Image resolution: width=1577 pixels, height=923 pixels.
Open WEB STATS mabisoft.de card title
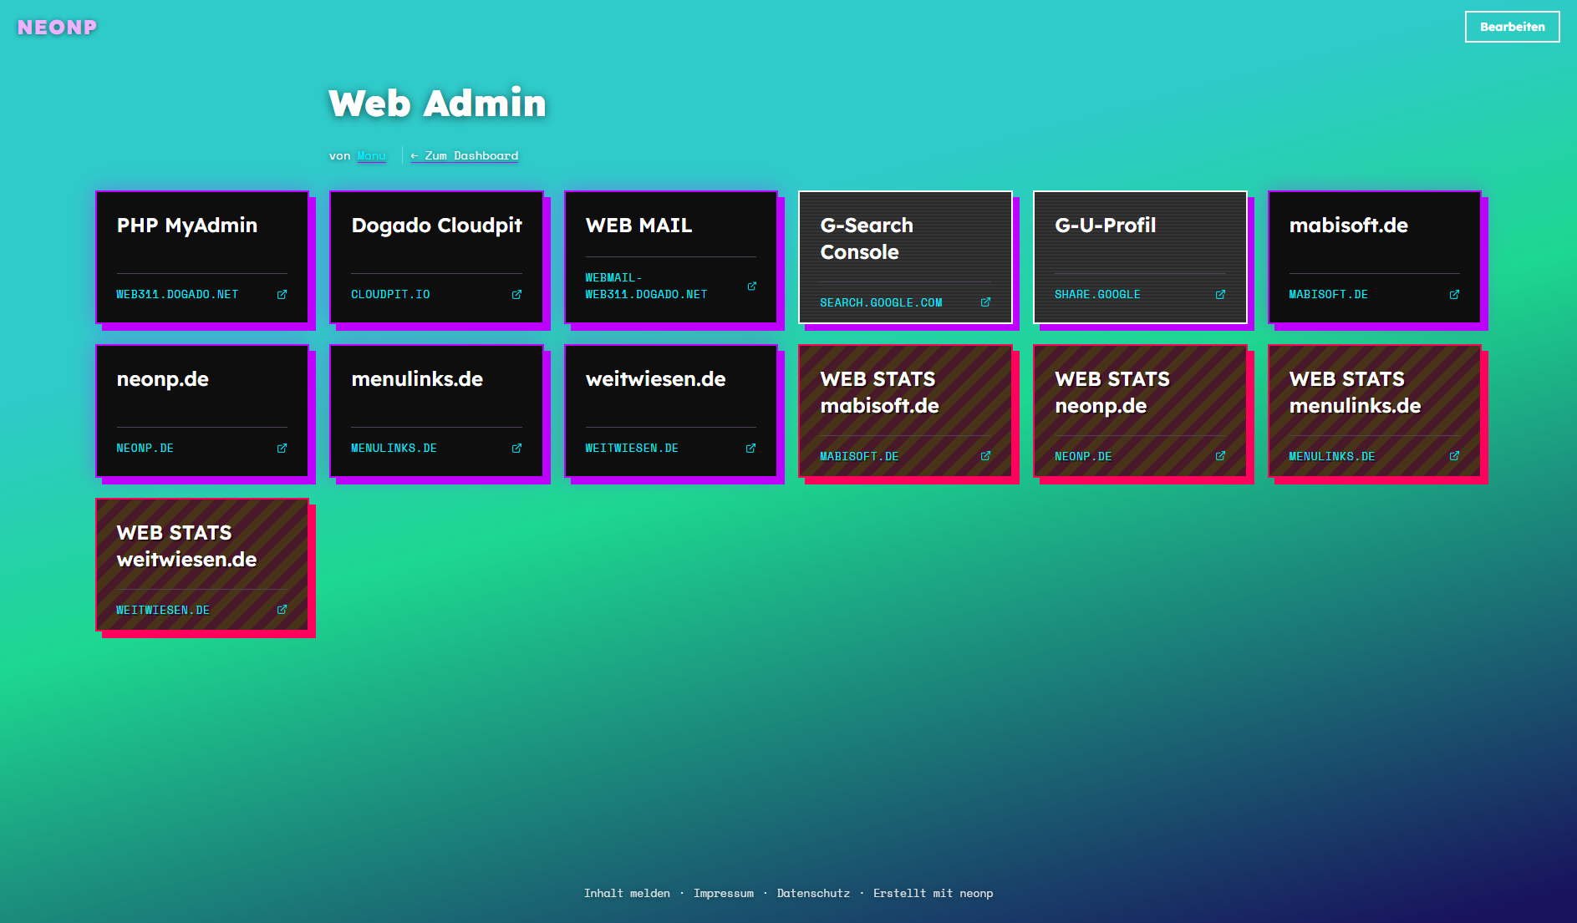click(x=880, y=393)
